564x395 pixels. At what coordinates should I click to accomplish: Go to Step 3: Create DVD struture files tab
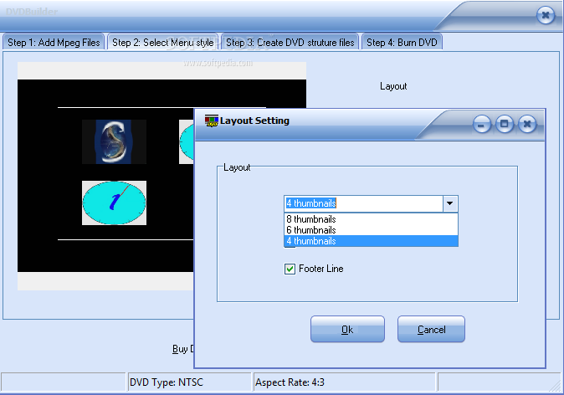[290, 43]
